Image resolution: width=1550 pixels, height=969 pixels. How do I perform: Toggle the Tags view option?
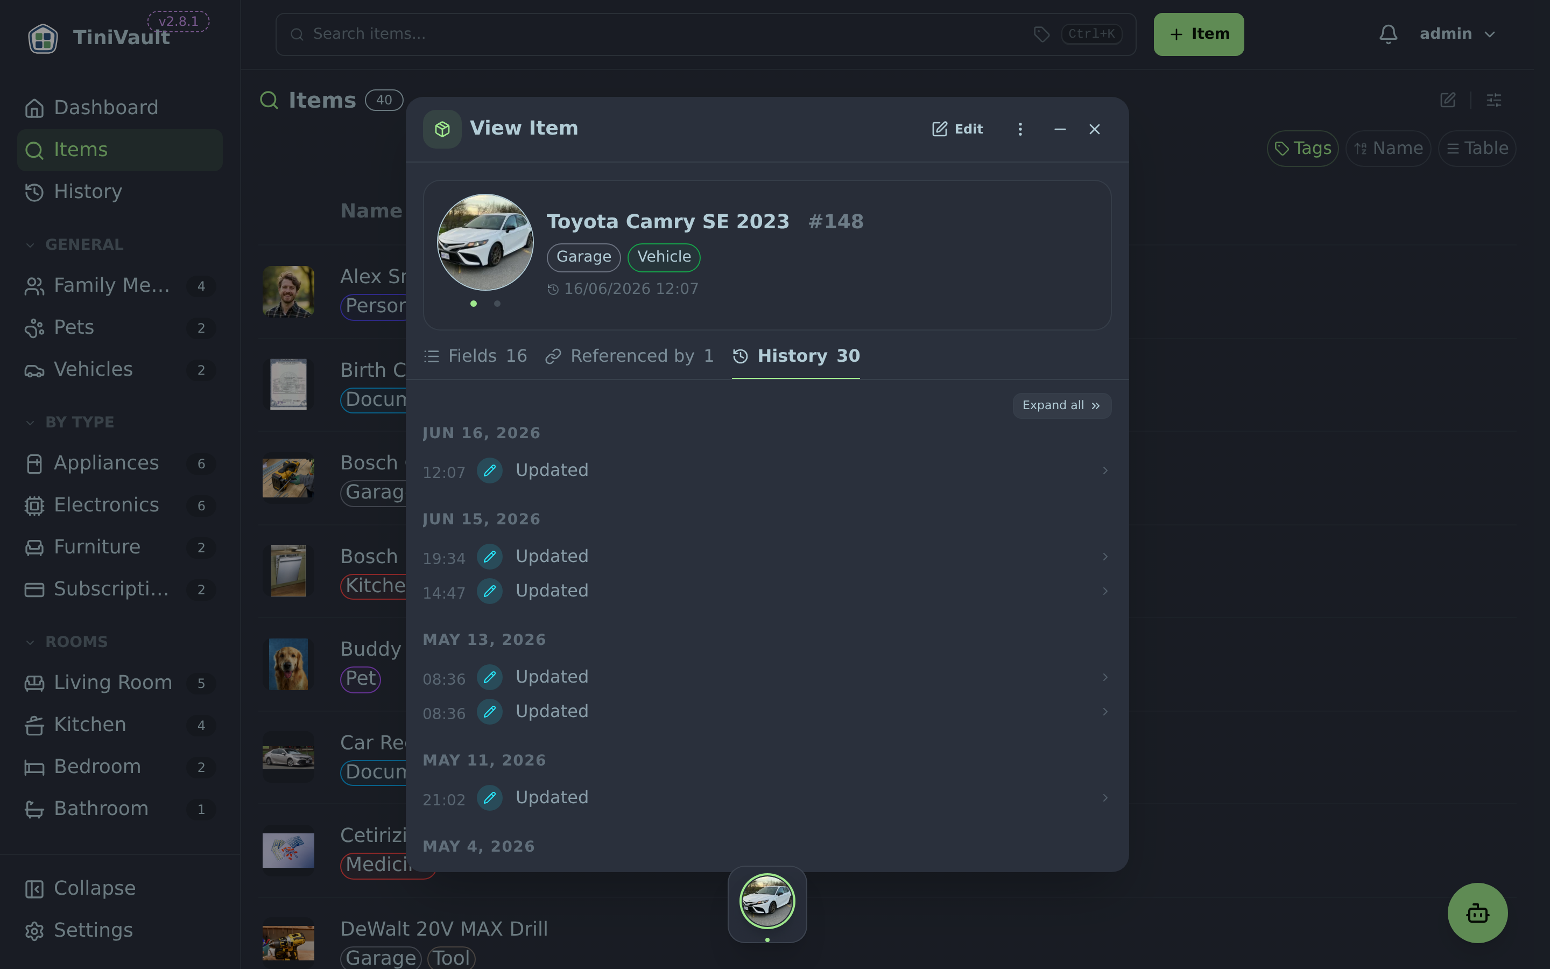1302,149
